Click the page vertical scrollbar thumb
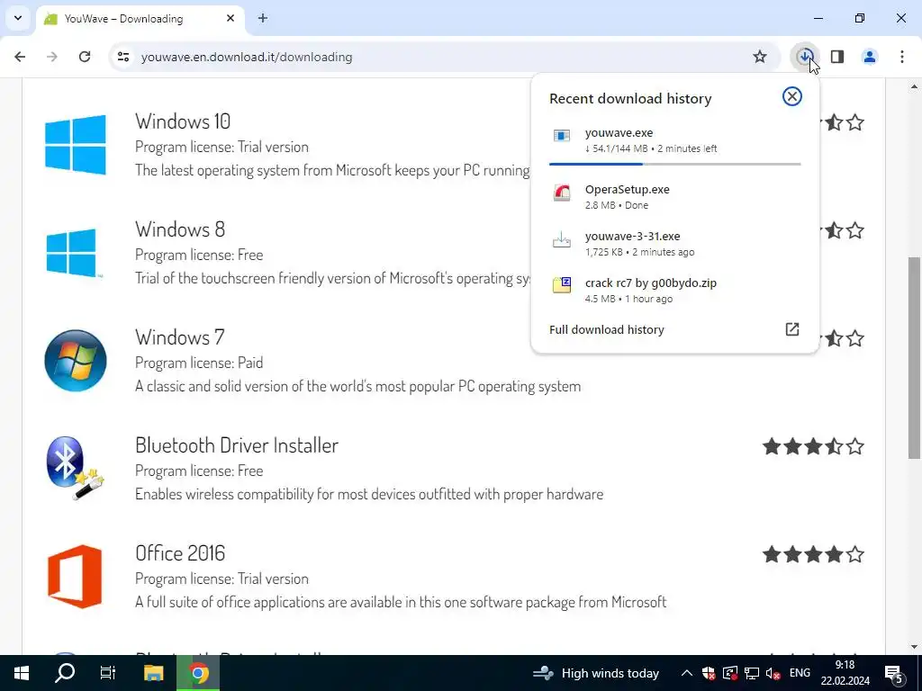922x691 pixels. [914, 358]
